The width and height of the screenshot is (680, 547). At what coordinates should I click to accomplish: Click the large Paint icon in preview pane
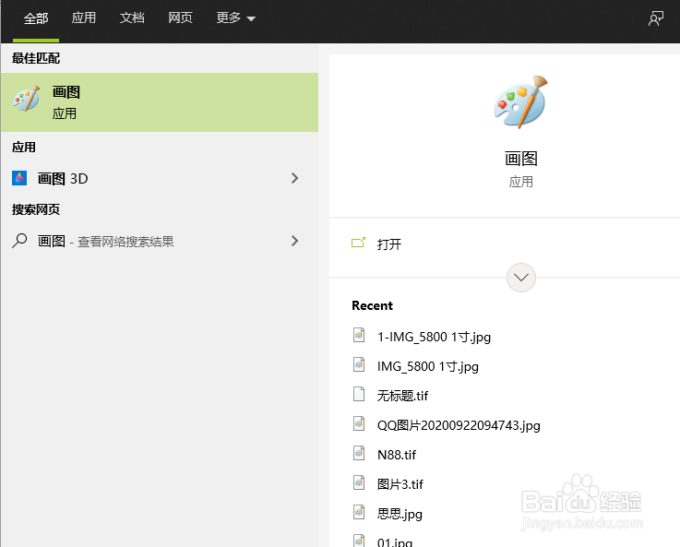pos(521,102)
